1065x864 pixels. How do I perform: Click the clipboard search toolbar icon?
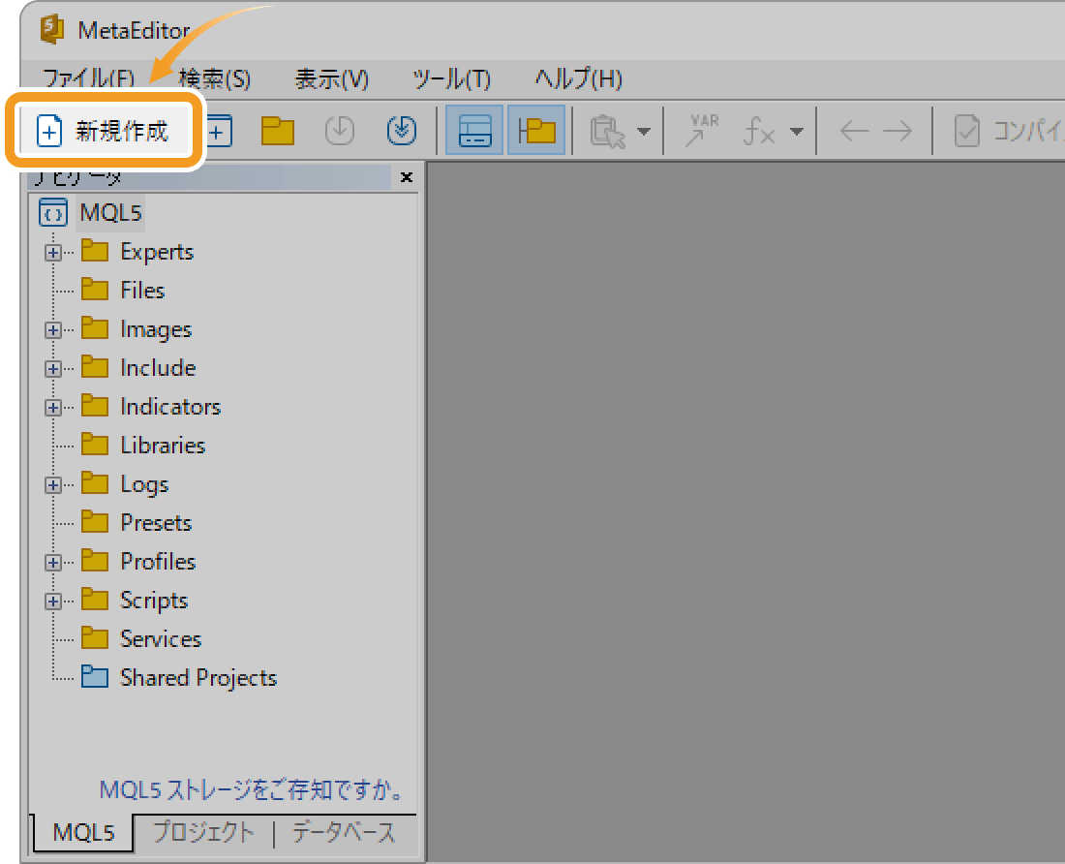pyautogui.click(x=607, y=131)
